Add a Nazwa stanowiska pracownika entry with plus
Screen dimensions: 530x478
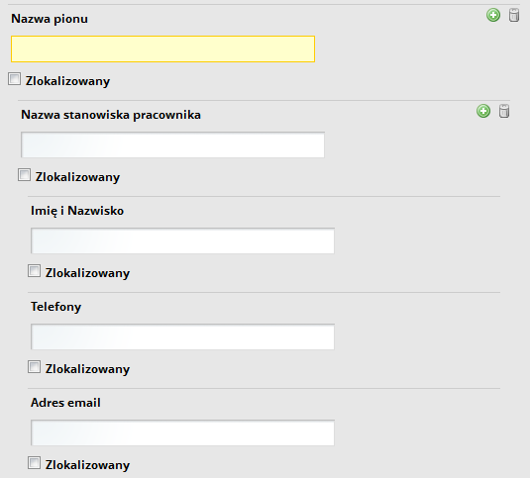483,111
